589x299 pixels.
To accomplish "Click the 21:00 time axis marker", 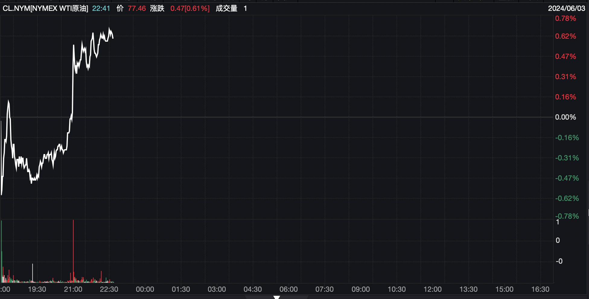I will click(73, 289).
